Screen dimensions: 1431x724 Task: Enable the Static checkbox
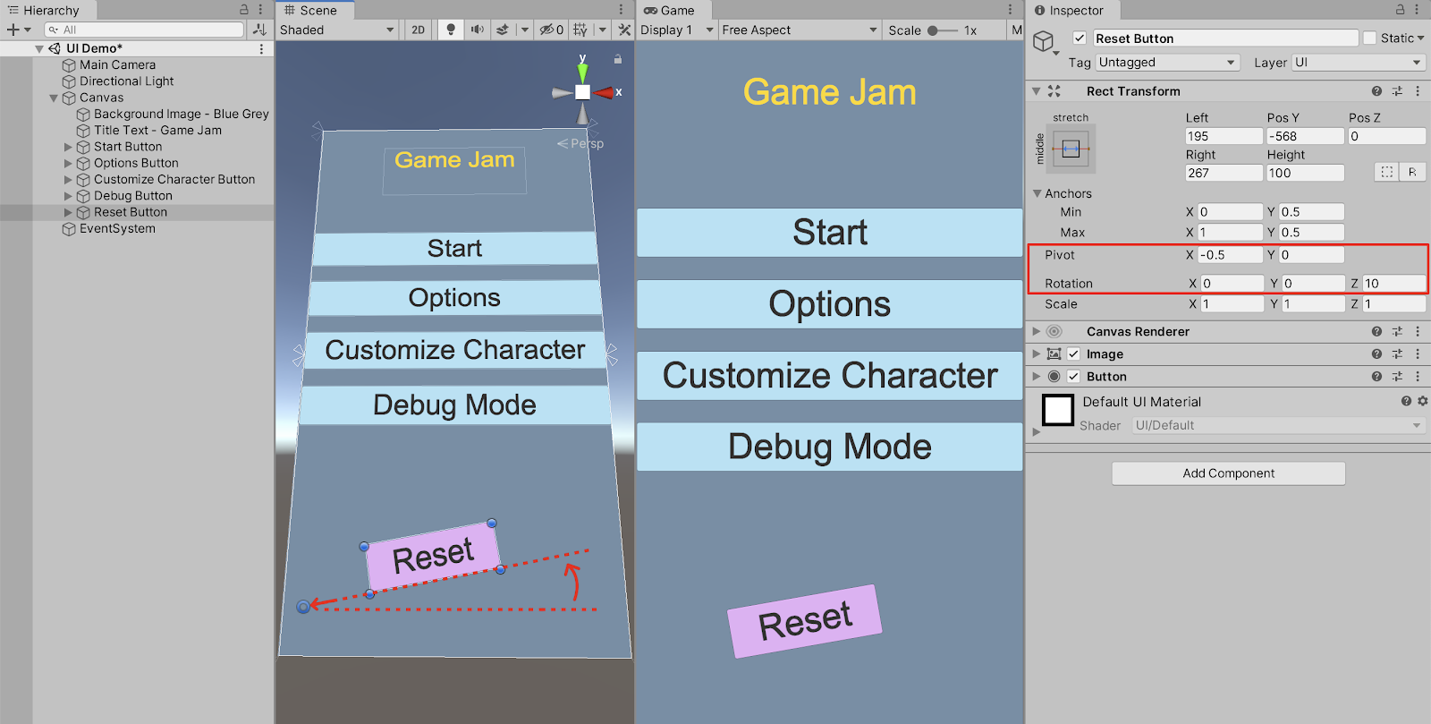pos(1369,38)
